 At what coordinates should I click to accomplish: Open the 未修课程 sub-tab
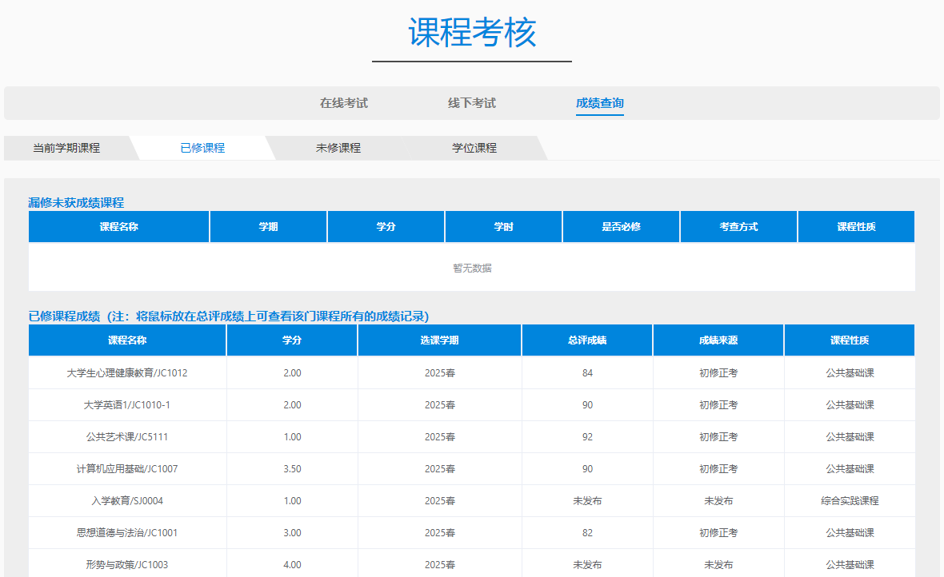[x=338, y=148]
